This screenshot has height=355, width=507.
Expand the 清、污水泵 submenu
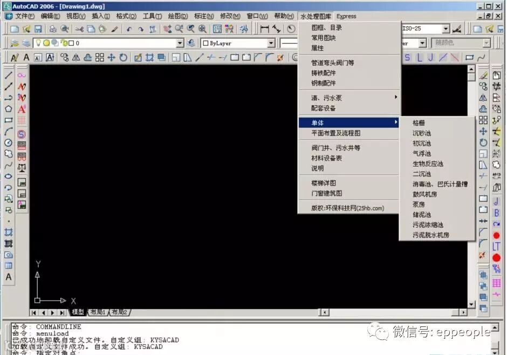pyautogui.click(x=348, y=98)
